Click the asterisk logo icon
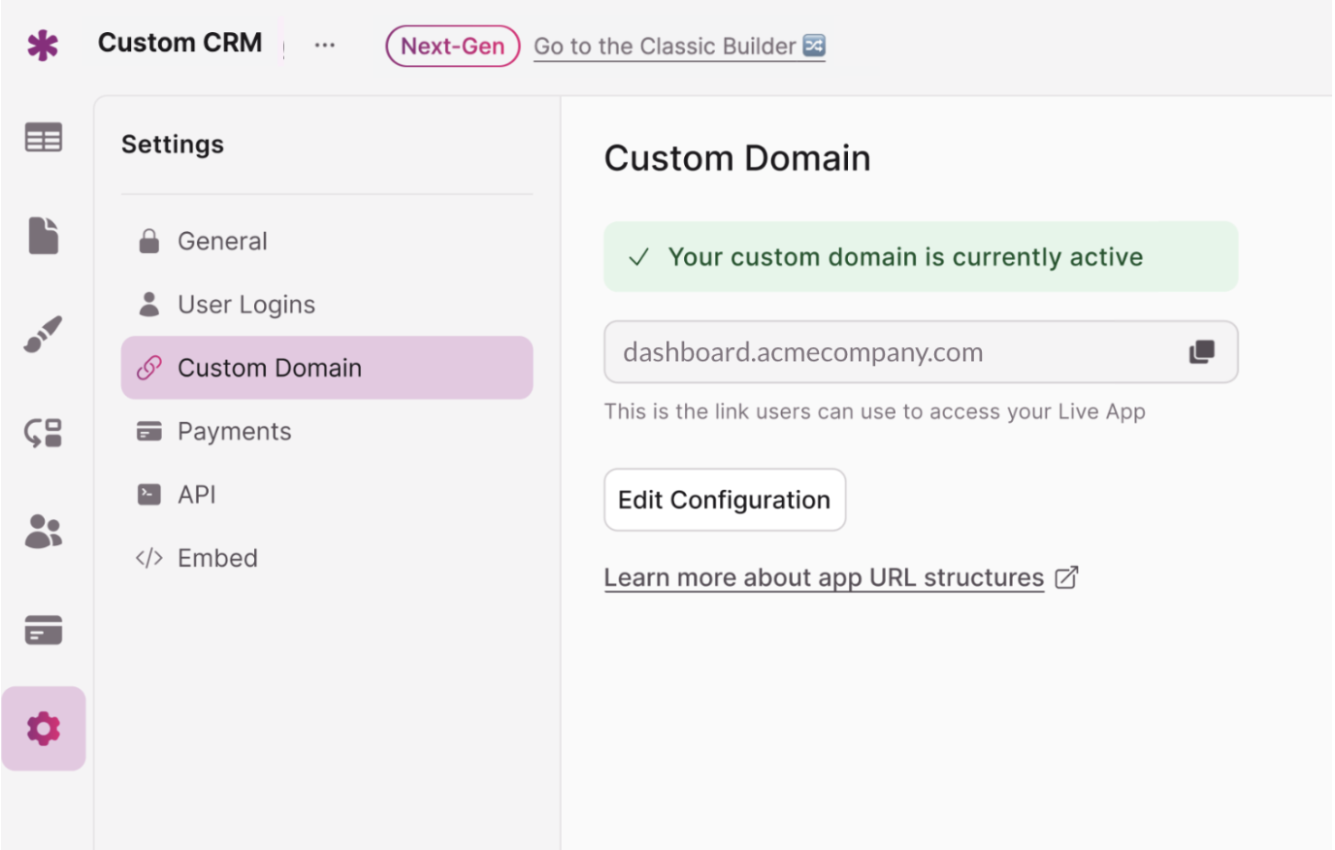The image size is (1335, 850). [x=43, y=45]
